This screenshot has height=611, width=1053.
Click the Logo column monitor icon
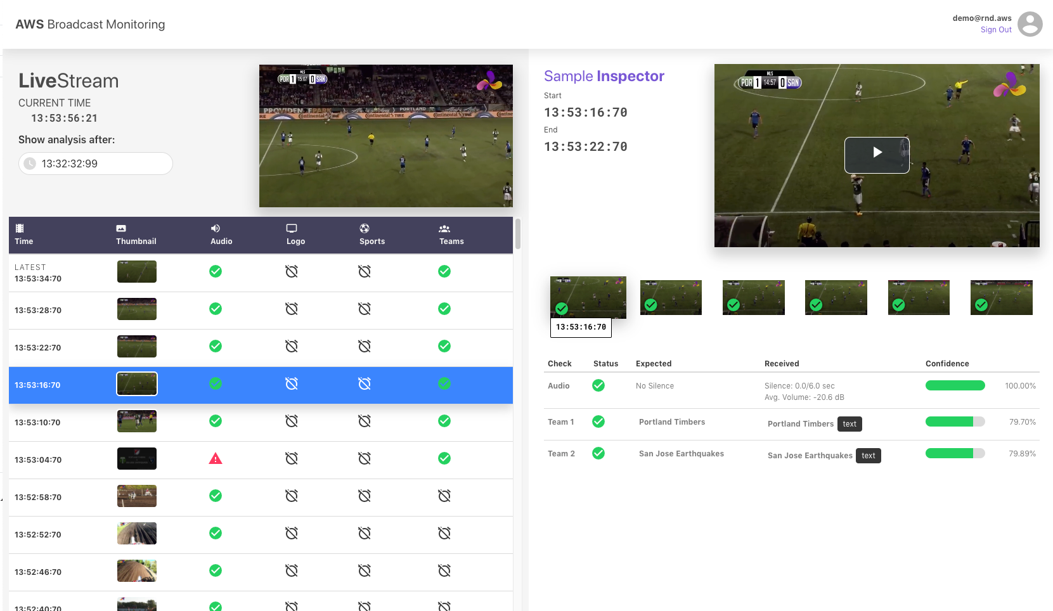pyautogui.click(x=292, y=228)
